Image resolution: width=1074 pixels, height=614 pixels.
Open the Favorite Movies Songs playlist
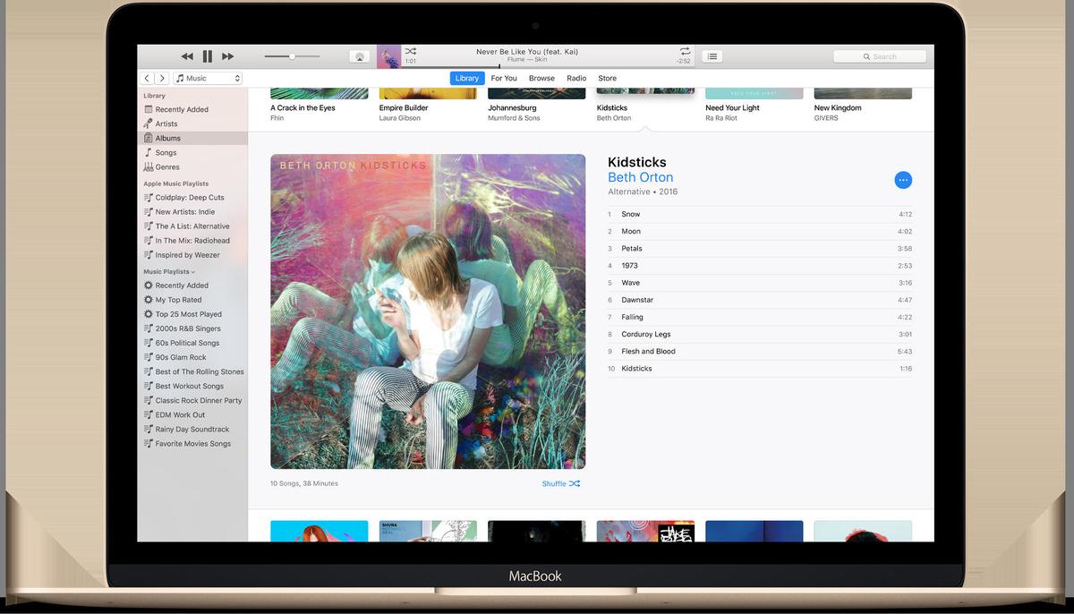[x=192, y=443]
